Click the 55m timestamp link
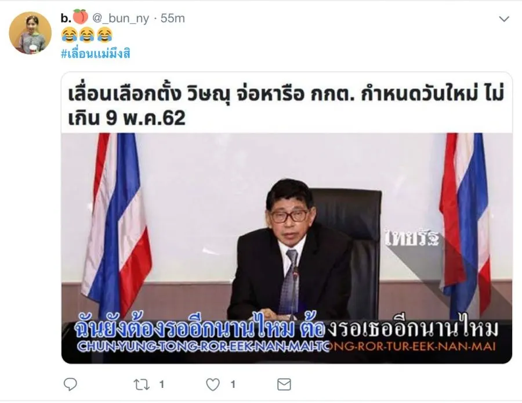Viewport: 522px width, 403px height. click(x=172, y=18)
